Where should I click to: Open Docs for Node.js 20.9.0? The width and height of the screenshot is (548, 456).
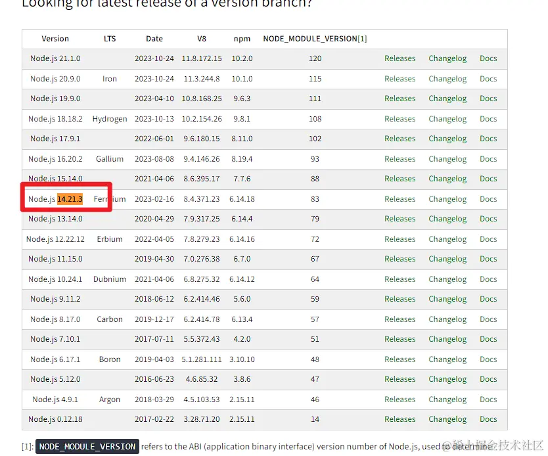(488, 79)
